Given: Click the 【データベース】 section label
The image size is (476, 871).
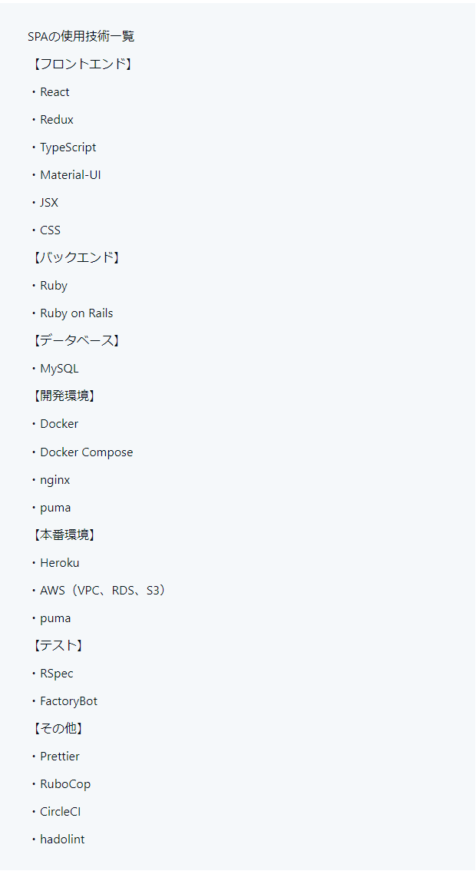Looking at the screenshot, I should (x=75, y=340).
